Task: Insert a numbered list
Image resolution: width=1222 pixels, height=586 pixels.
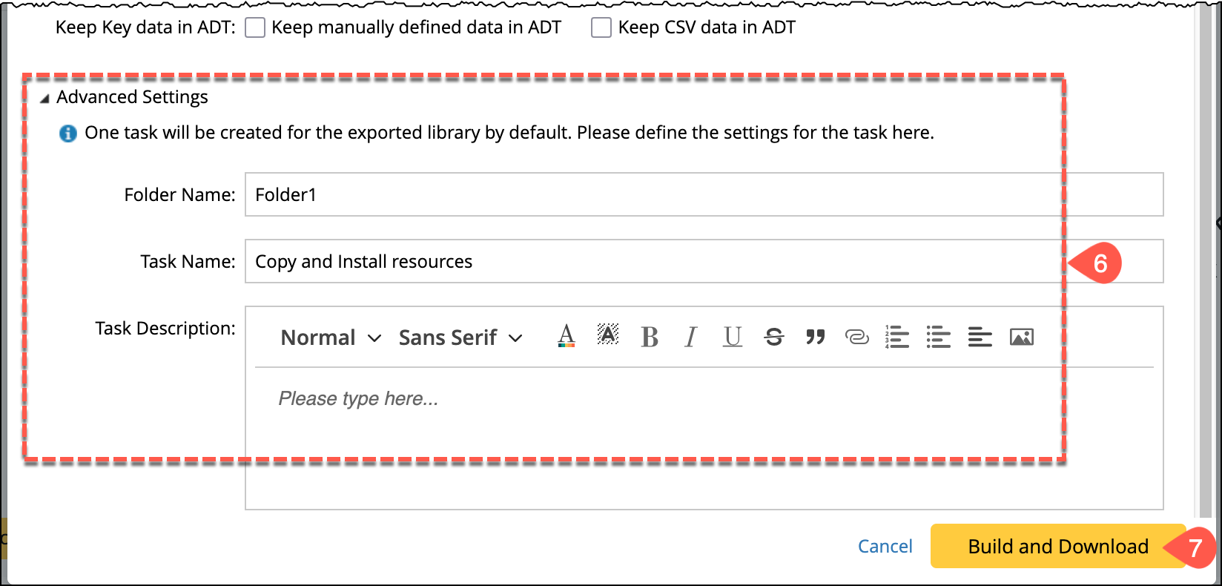Action: pos(897,338)
